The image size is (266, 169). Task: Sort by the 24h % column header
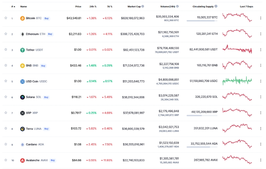click(x=93, y=6)
